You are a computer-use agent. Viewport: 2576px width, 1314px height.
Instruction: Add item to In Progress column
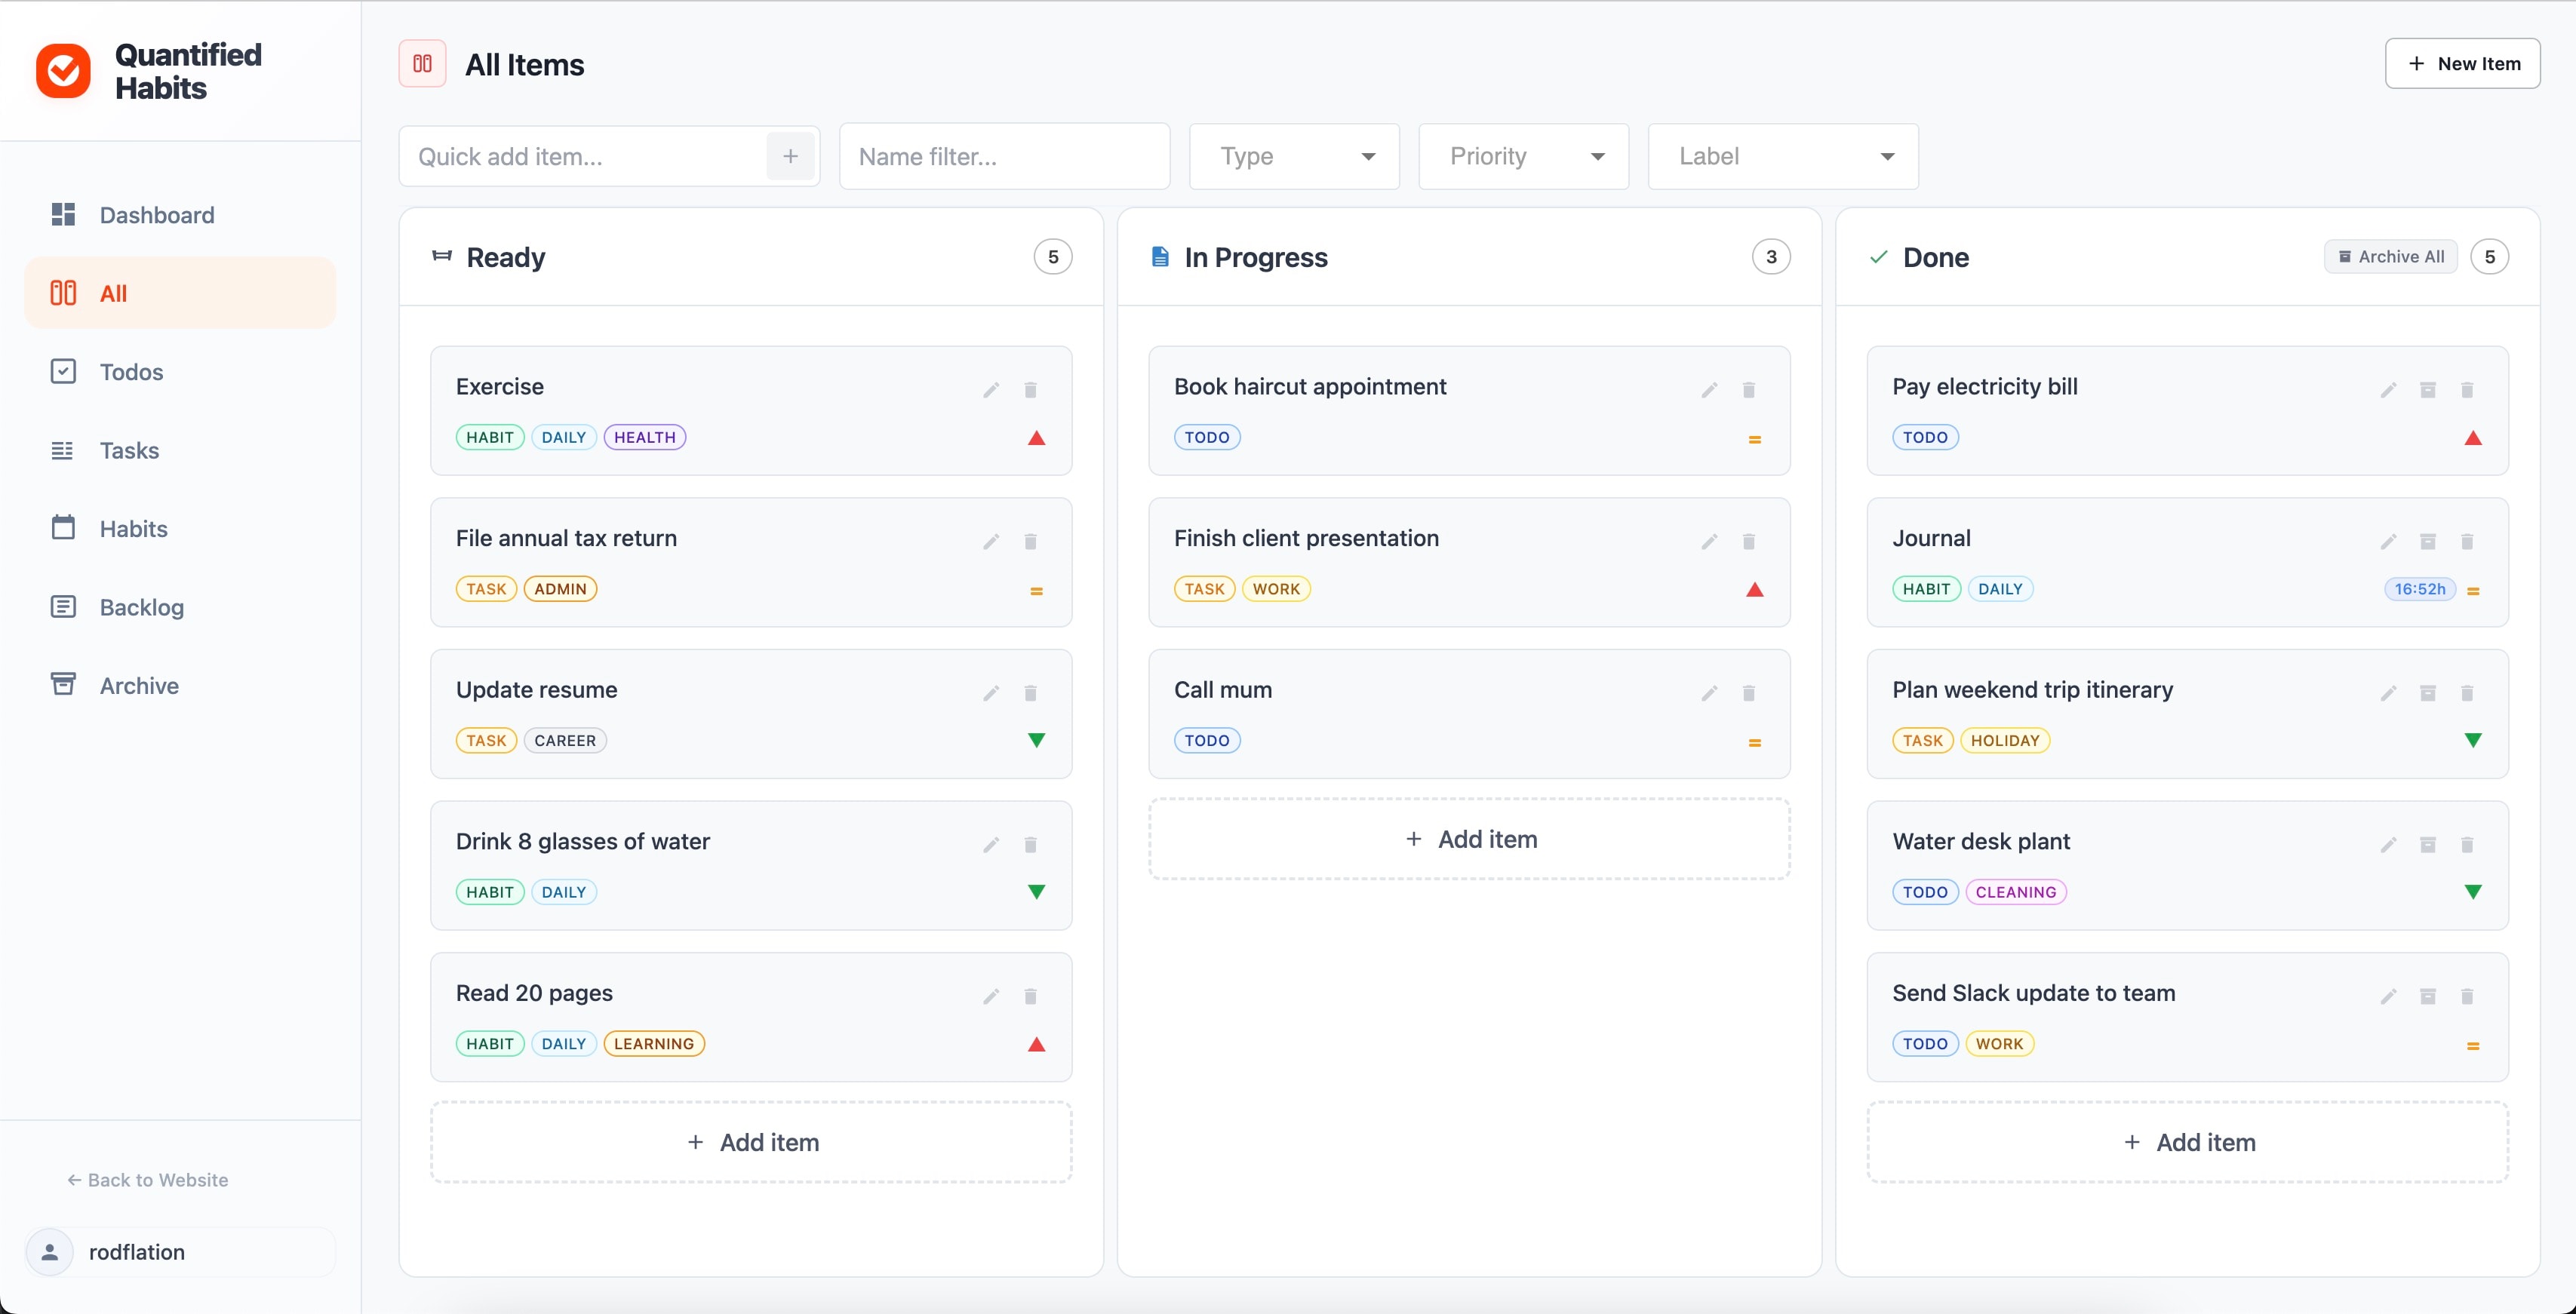tap(1469, 839)
